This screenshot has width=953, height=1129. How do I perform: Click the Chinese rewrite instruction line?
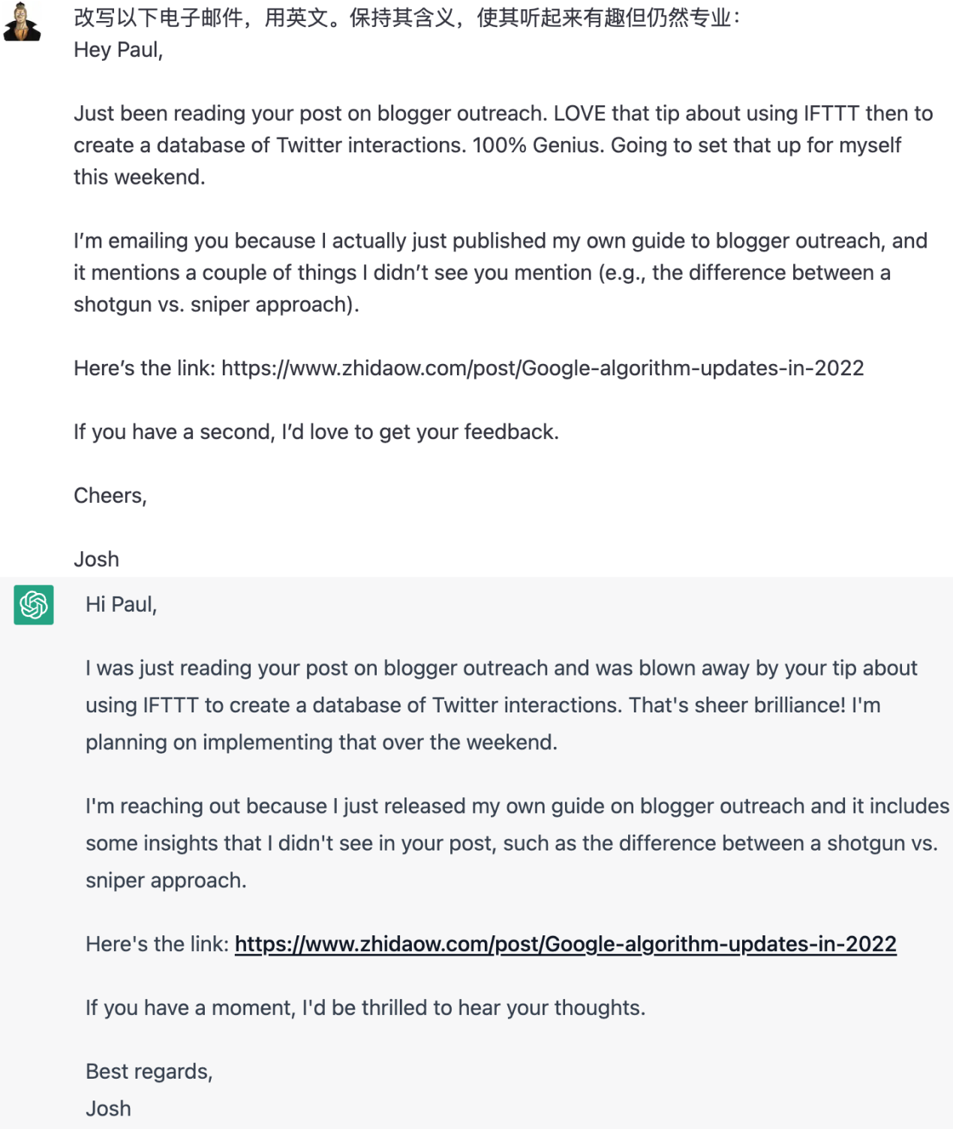[x=407, y=17]
